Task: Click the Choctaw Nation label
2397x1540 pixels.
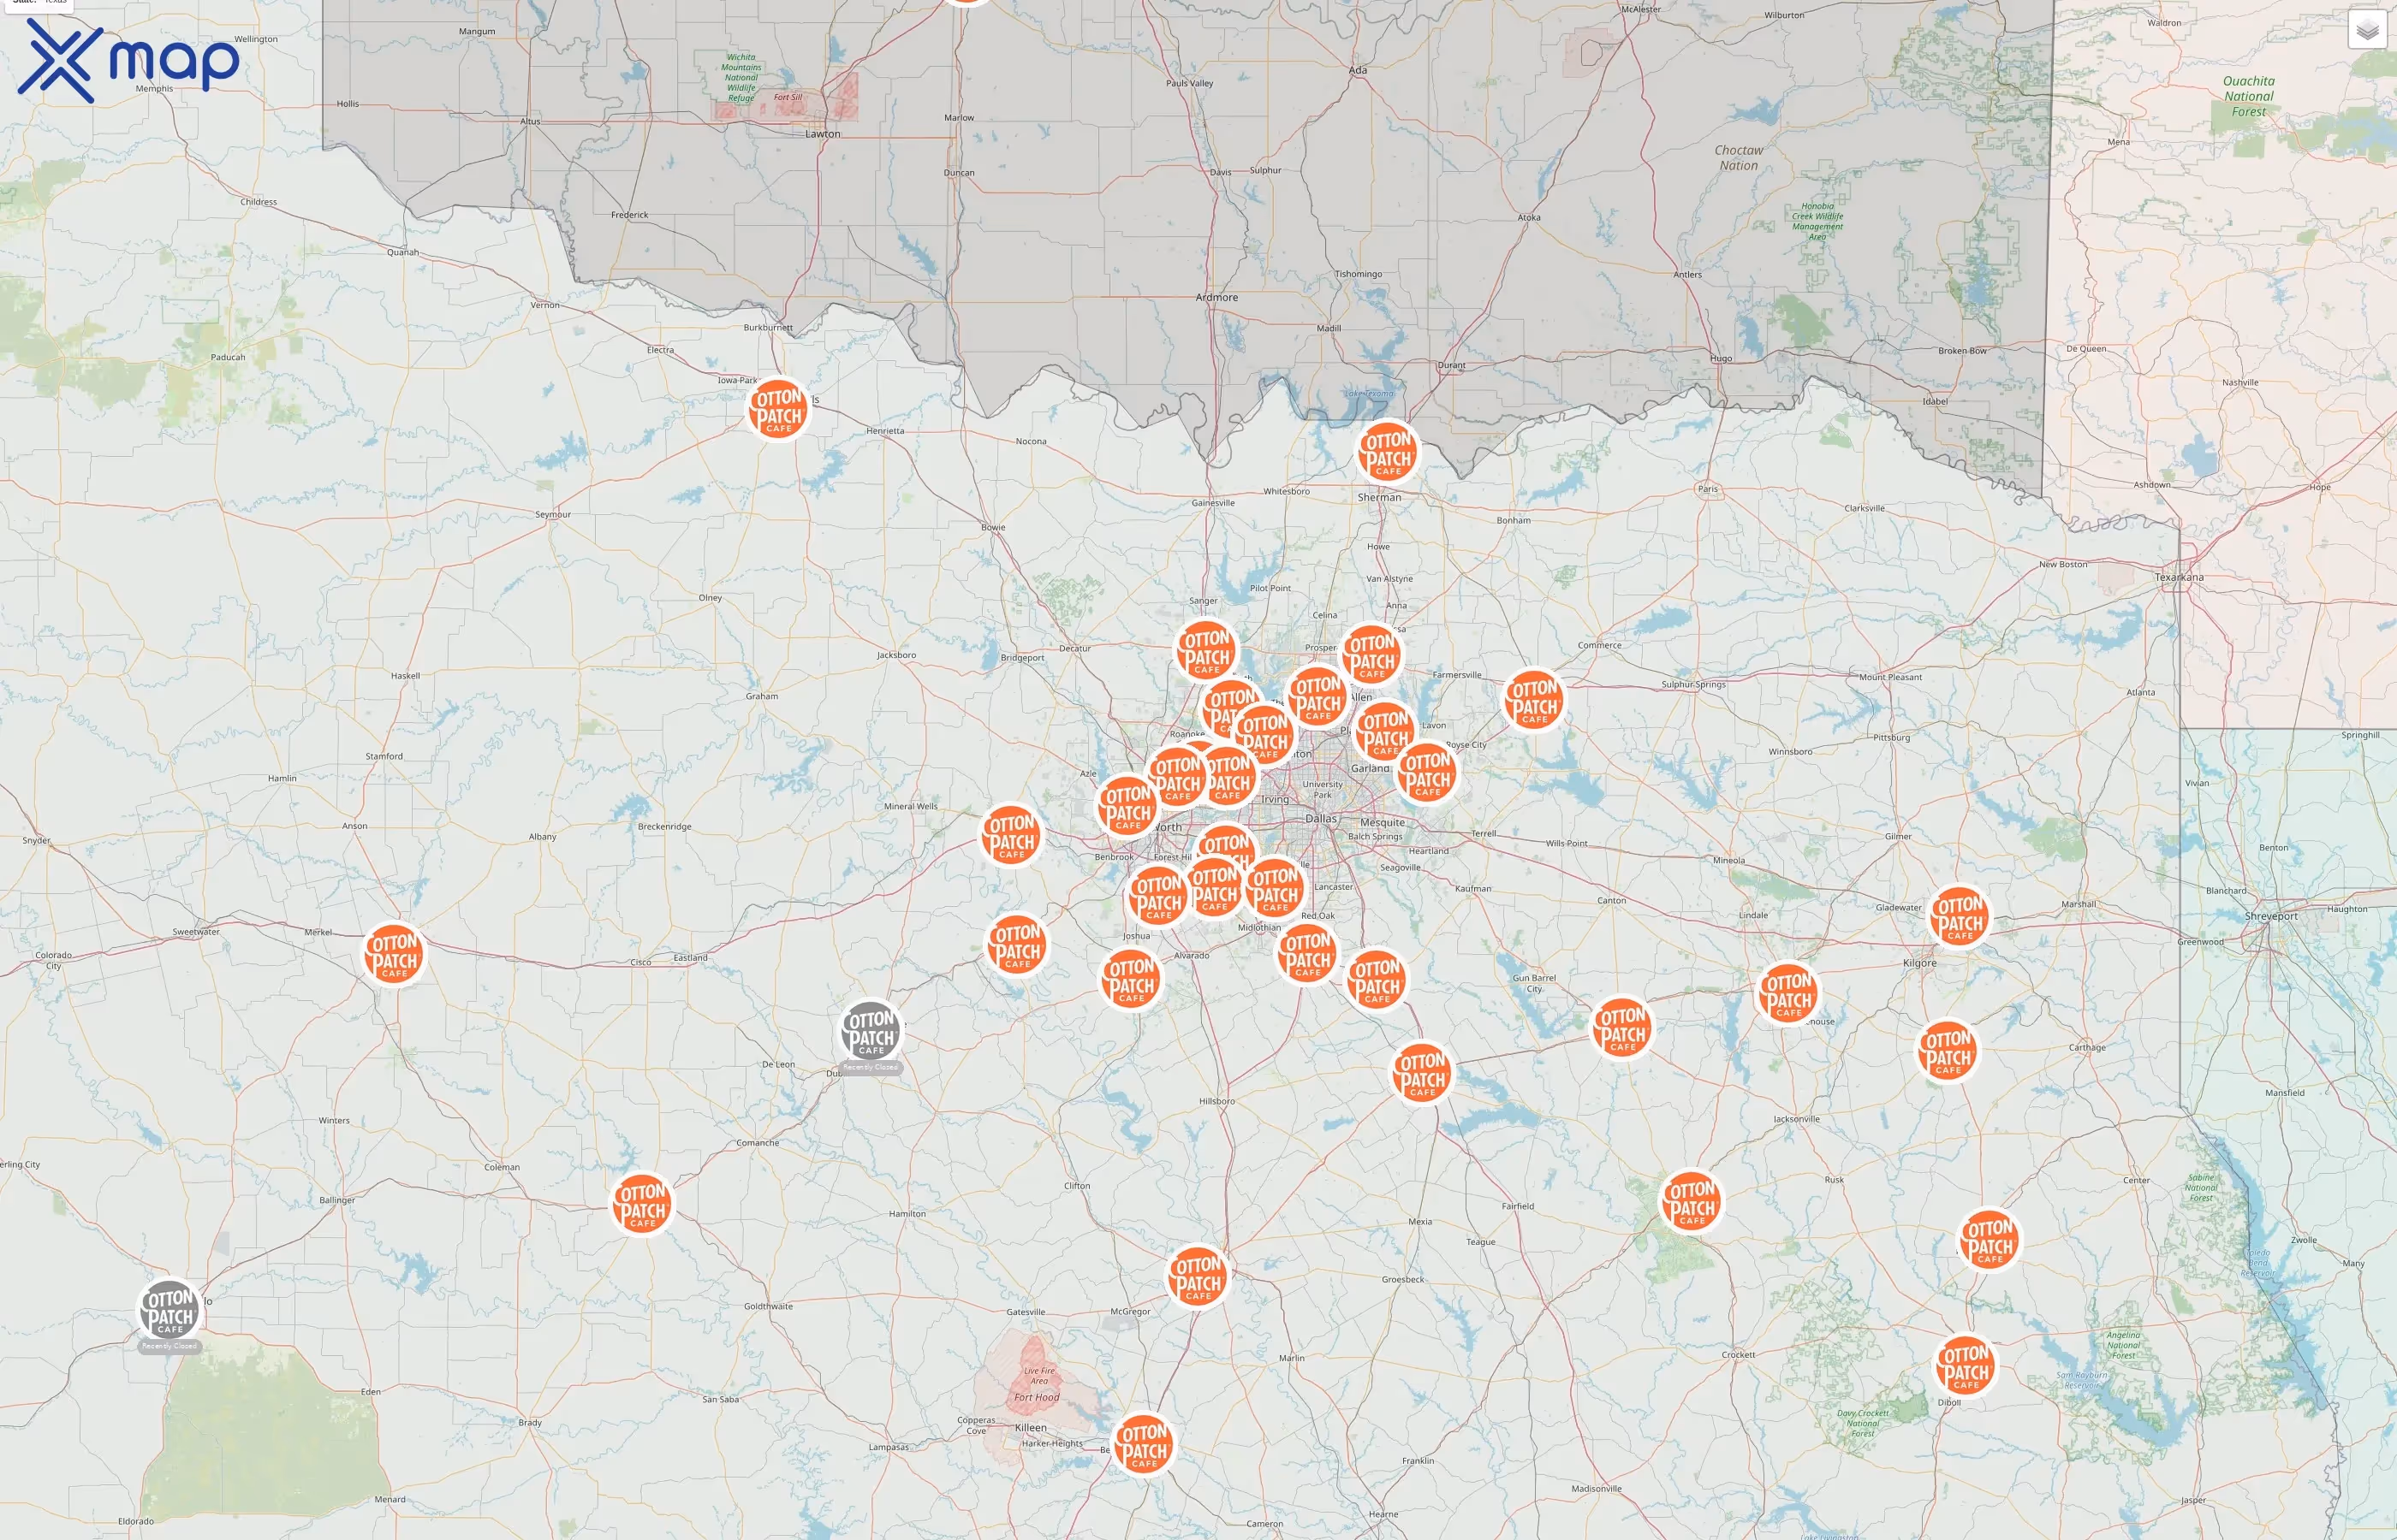Action: click(1739, 158)
